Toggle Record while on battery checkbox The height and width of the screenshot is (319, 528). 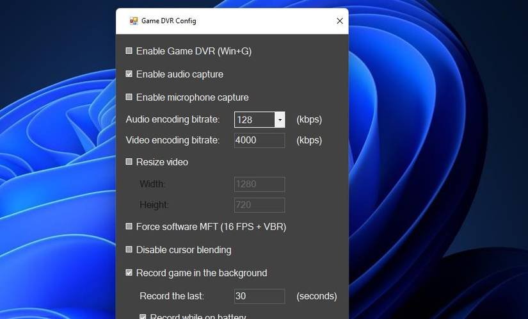pyautogui.click(x=143, y=316)
